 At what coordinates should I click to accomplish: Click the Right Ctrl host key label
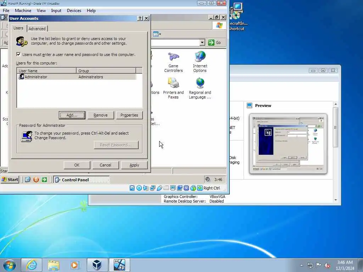tap(212, 188)
